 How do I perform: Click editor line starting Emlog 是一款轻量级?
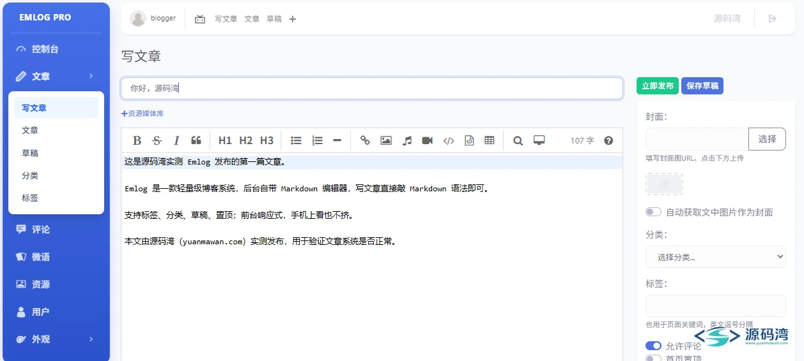click(307, 189)
